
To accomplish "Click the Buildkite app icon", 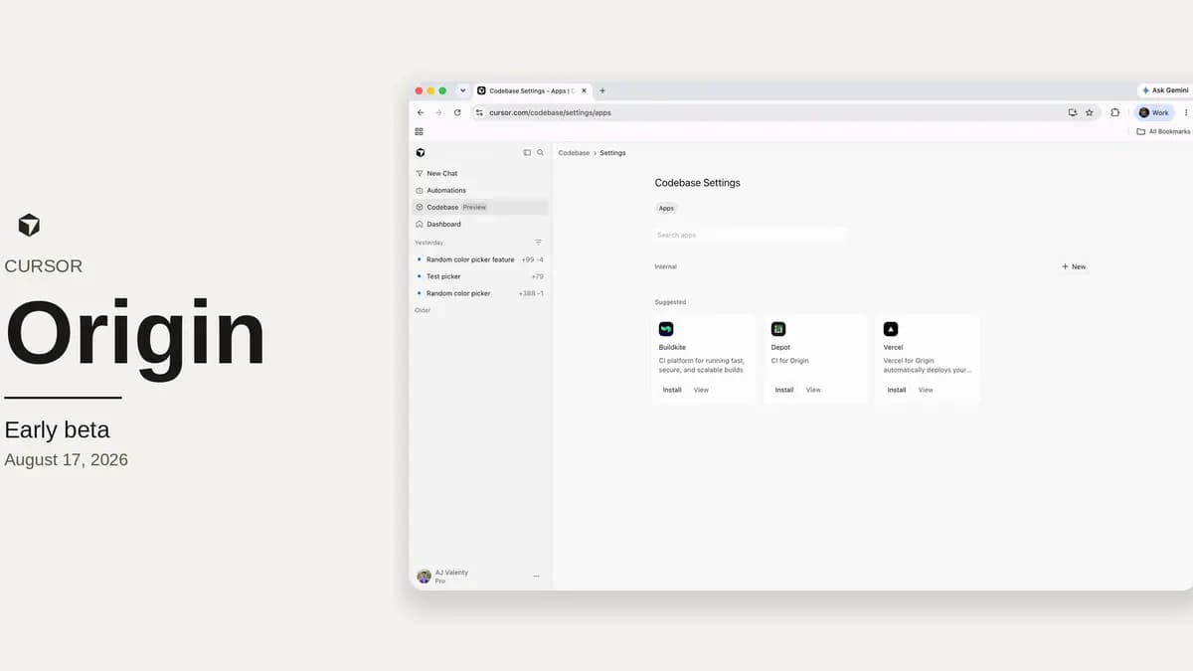I will point(666,329).
